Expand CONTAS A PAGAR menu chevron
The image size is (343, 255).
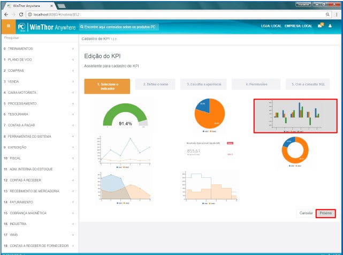click(73, 125)
